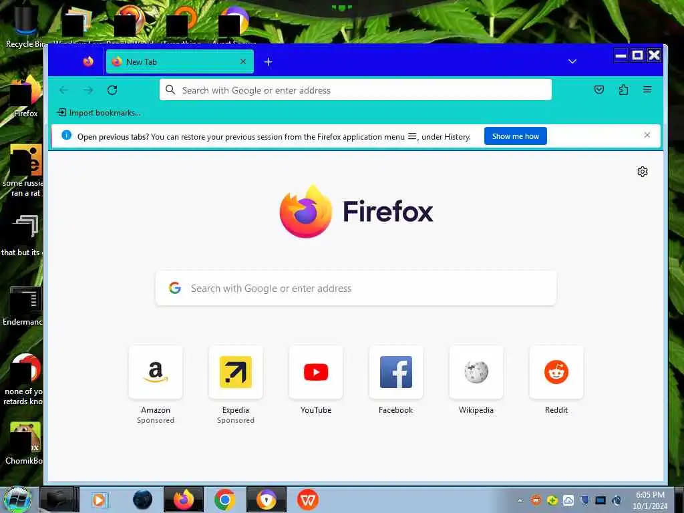This screenshot has width=684, height=513.
Task: Open Firefox from the taskbar
Action: [184, 500]
